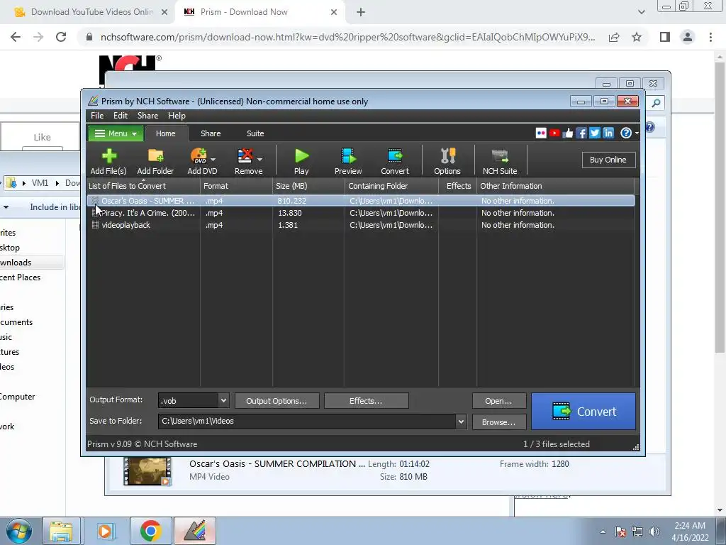Open the Chrome three-dot menu
726x545 pixels.
(710, 37)
